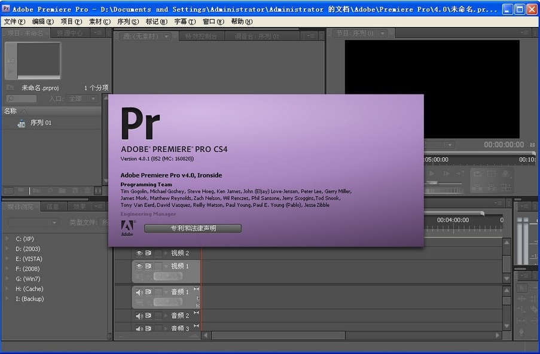The width and height of the screenshot is (540, 354).
Task: Open the program monitor panel menu
Action: click(524, 33)
